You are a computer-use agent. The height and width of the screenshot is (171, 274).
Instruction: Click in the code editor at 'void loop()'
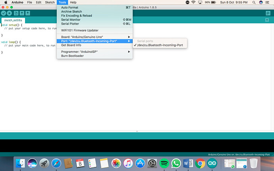pos(11,42)
